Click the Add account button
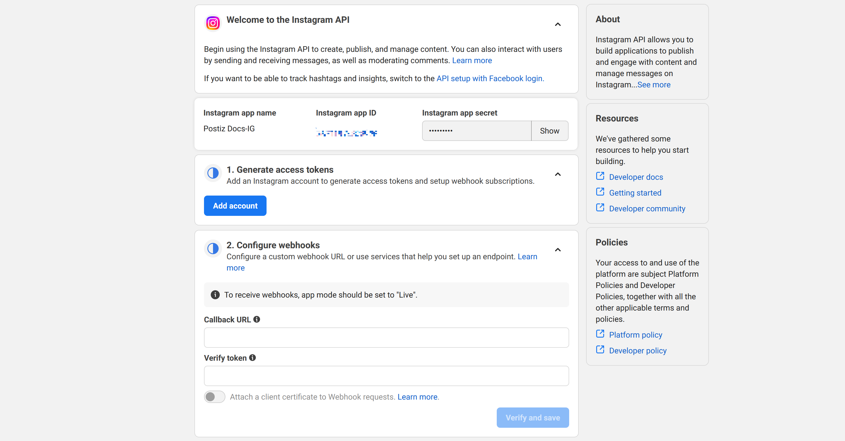This screenshot has width=845, height=441. click(x=235, y=205)
